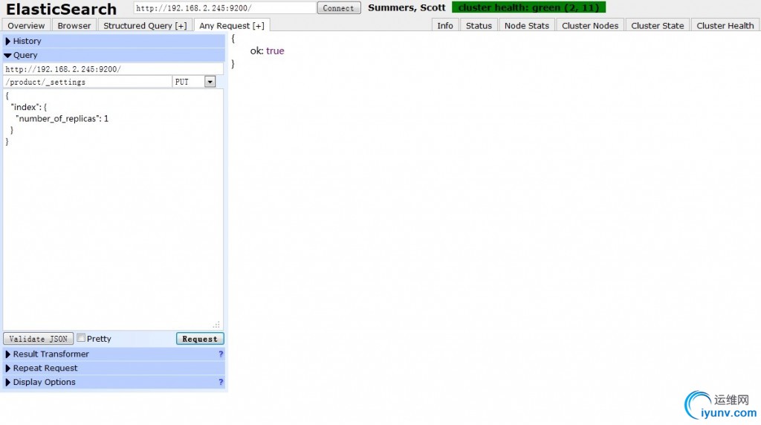This screenshot has width=761, height=425.
Task: Focus the top connection URL field
Action: click(224, 7)
